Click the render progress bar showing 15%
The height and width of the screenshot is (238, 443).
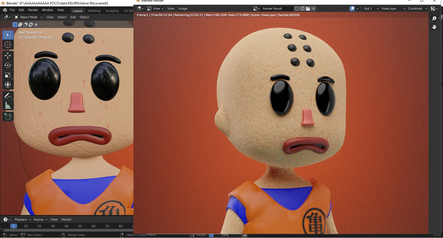click(225, 235)
